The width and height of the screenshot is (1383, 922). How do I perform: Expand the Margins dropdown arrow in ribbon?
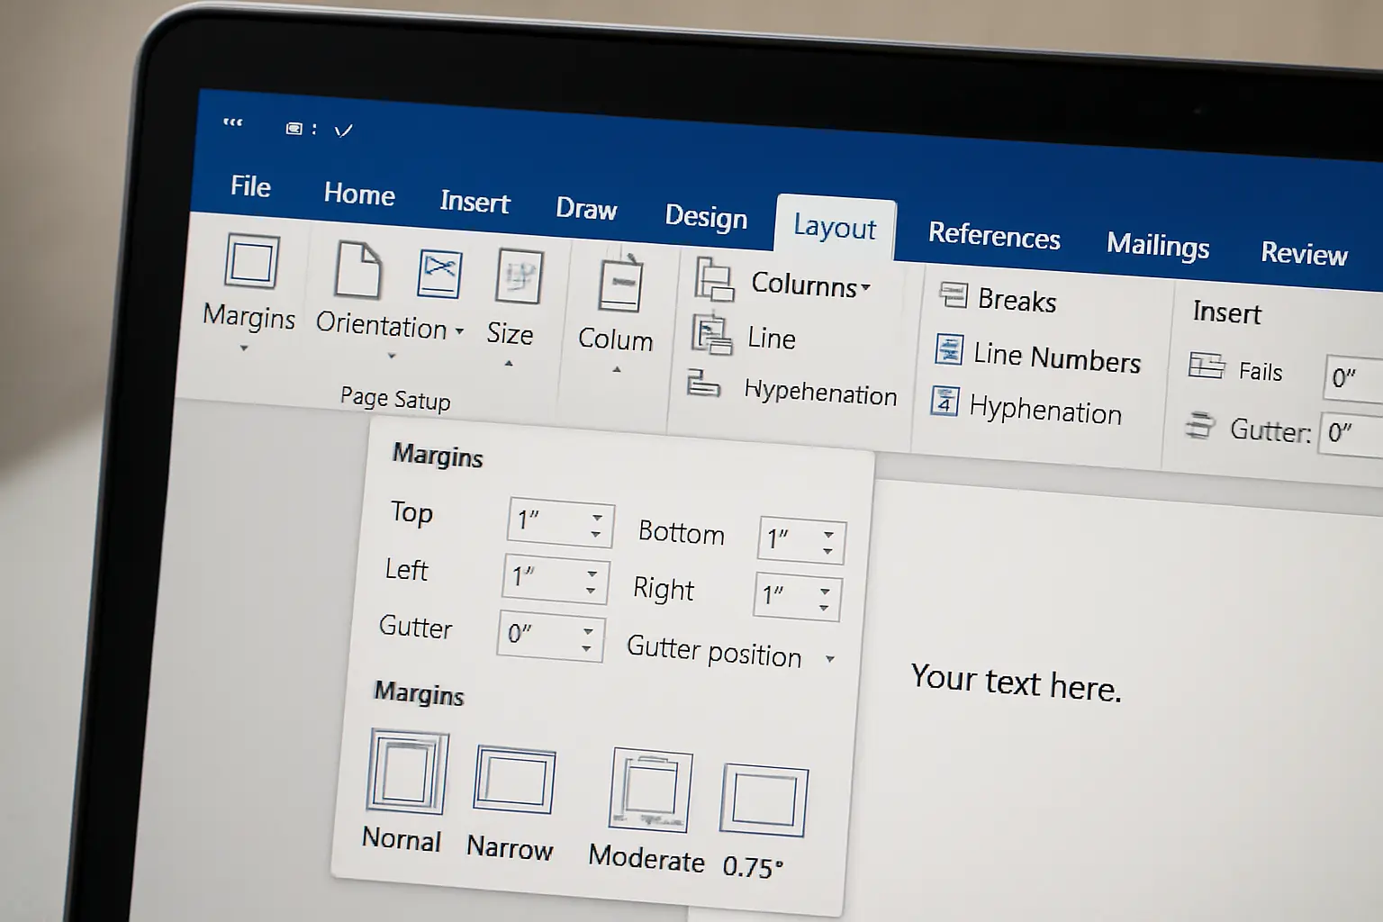[244, 348]
